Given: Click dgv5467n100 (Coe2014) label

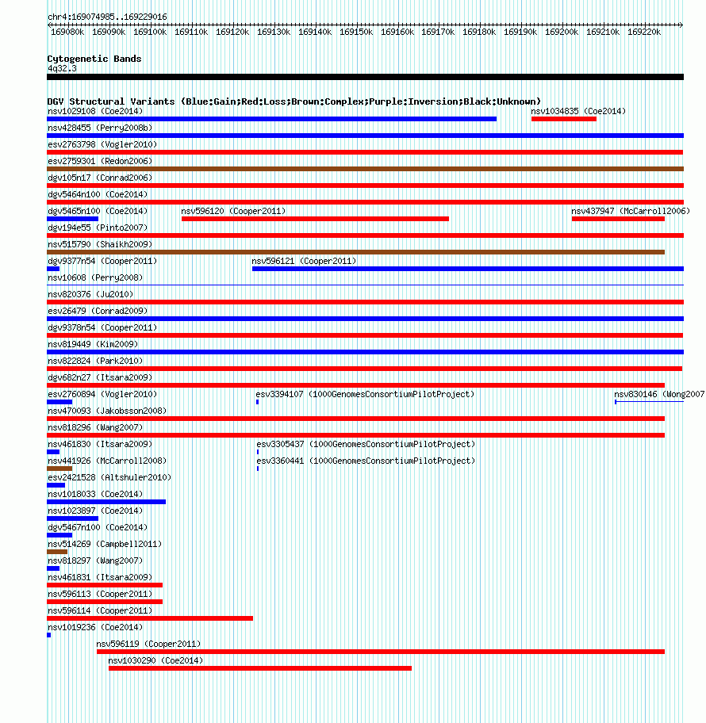Looking at the screenshot, I should (x=98, y=527).
